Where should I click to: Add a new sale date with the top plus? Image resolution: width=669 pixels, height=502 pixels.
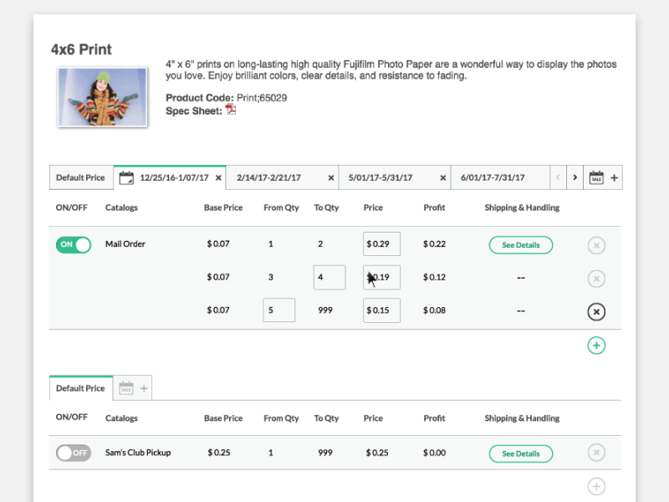click(614, 177)
